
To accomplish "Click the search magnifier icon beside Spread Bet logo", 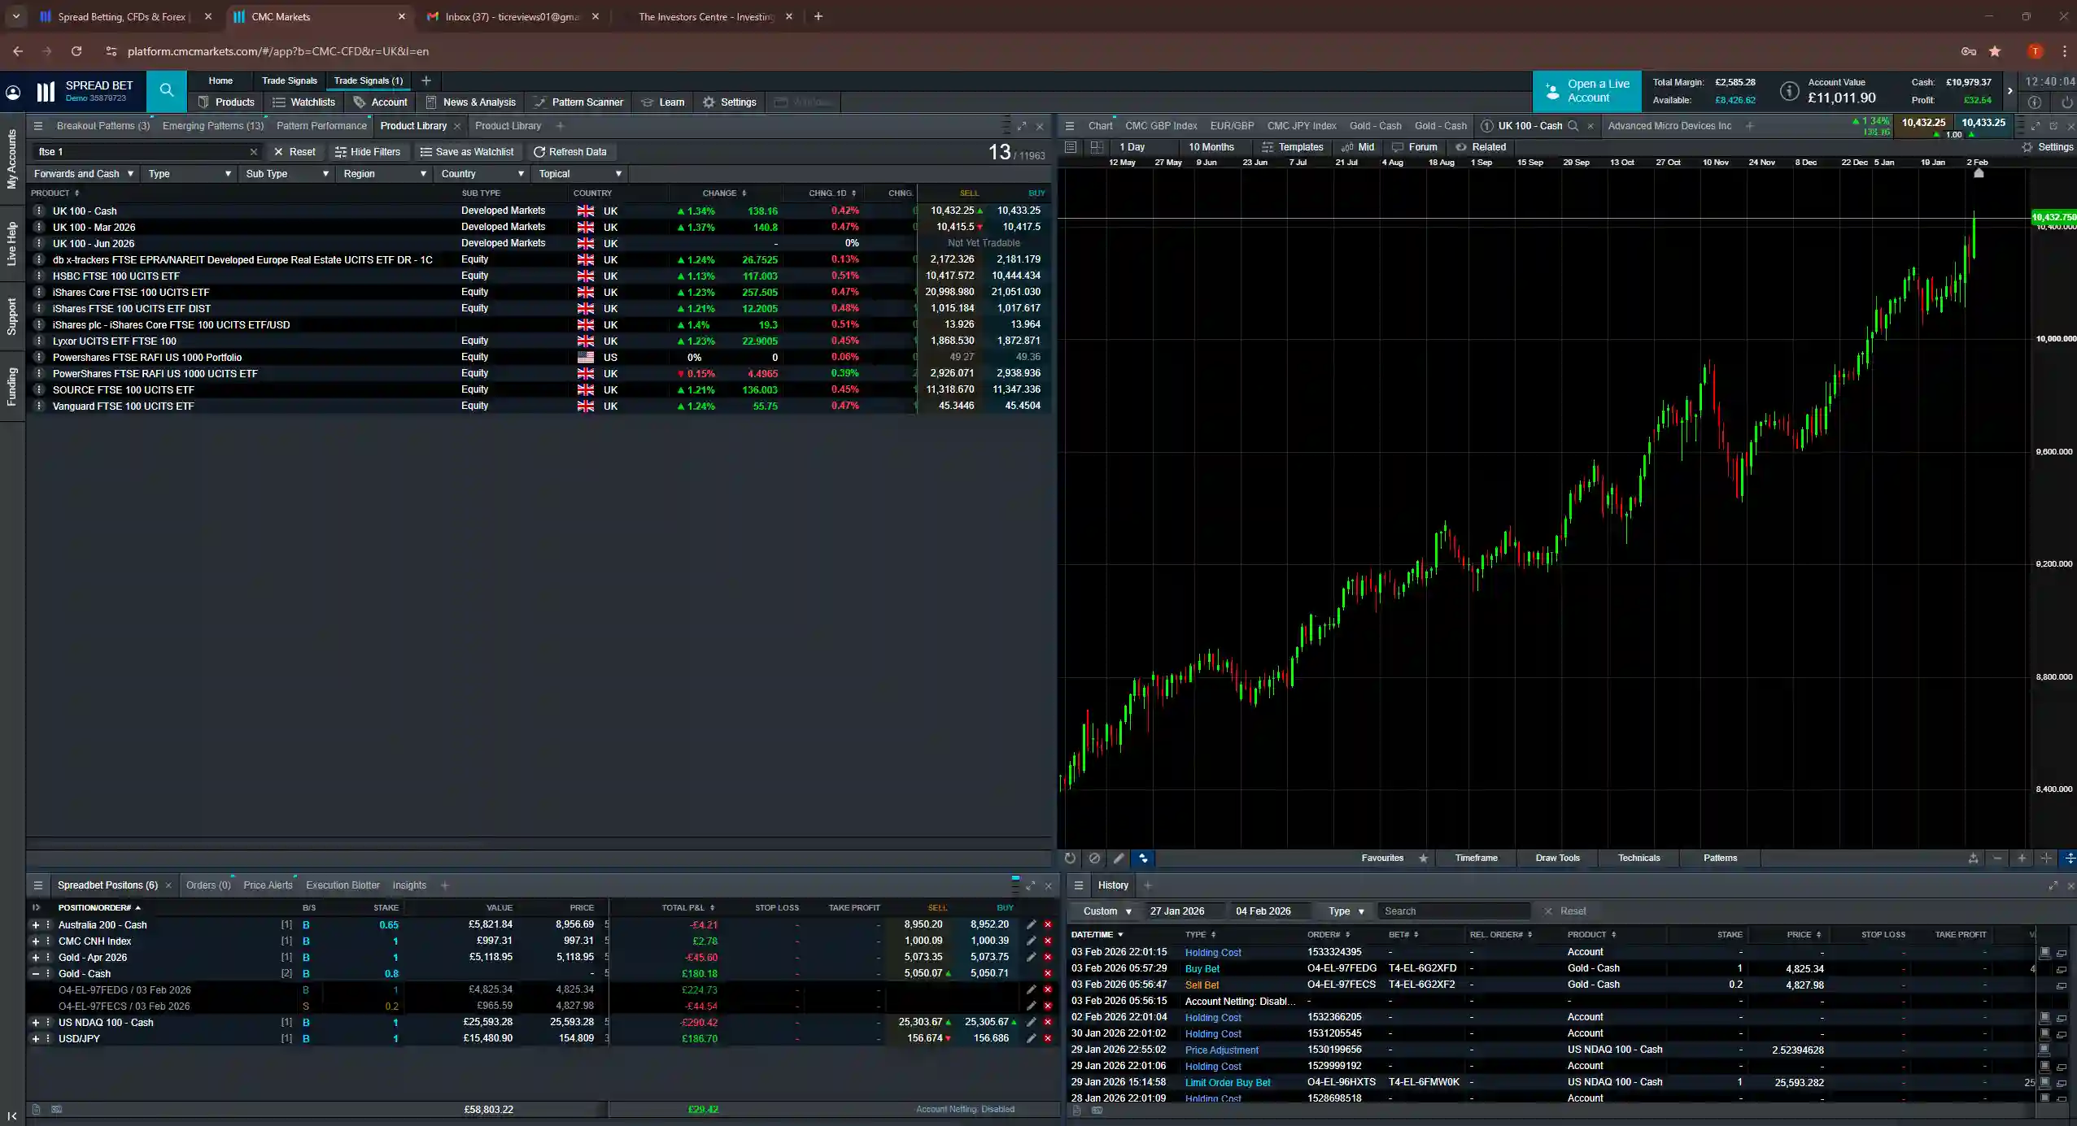I will (166, 91).
